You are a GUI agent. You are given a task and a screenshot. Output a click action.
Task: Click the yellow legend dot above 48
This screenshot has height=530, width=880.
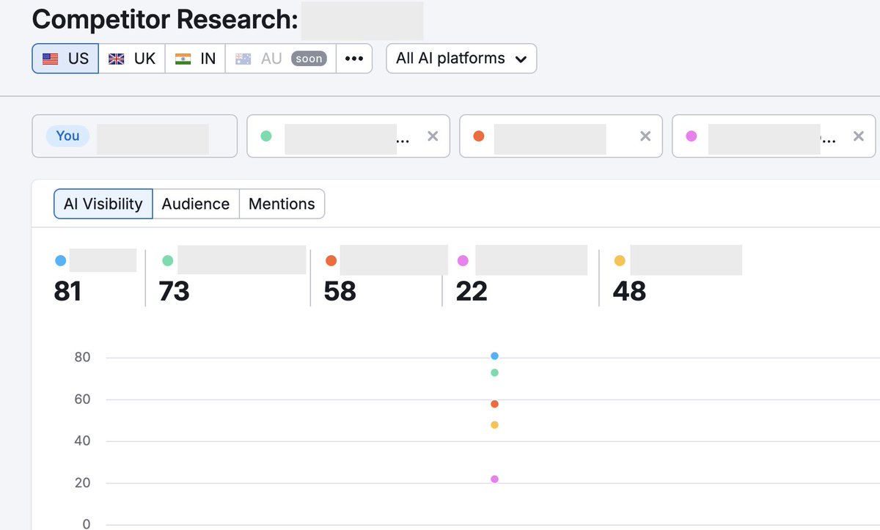click(620, 260)
